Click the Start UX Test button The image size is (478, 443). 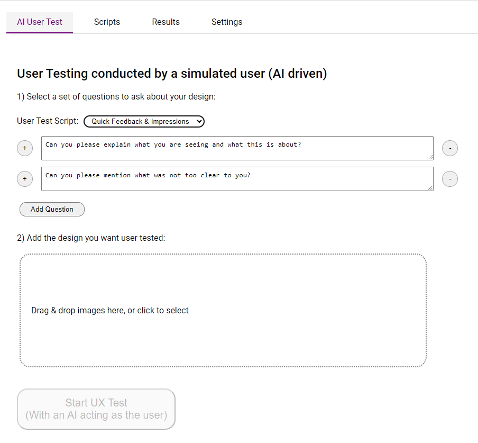pos(96,409)
